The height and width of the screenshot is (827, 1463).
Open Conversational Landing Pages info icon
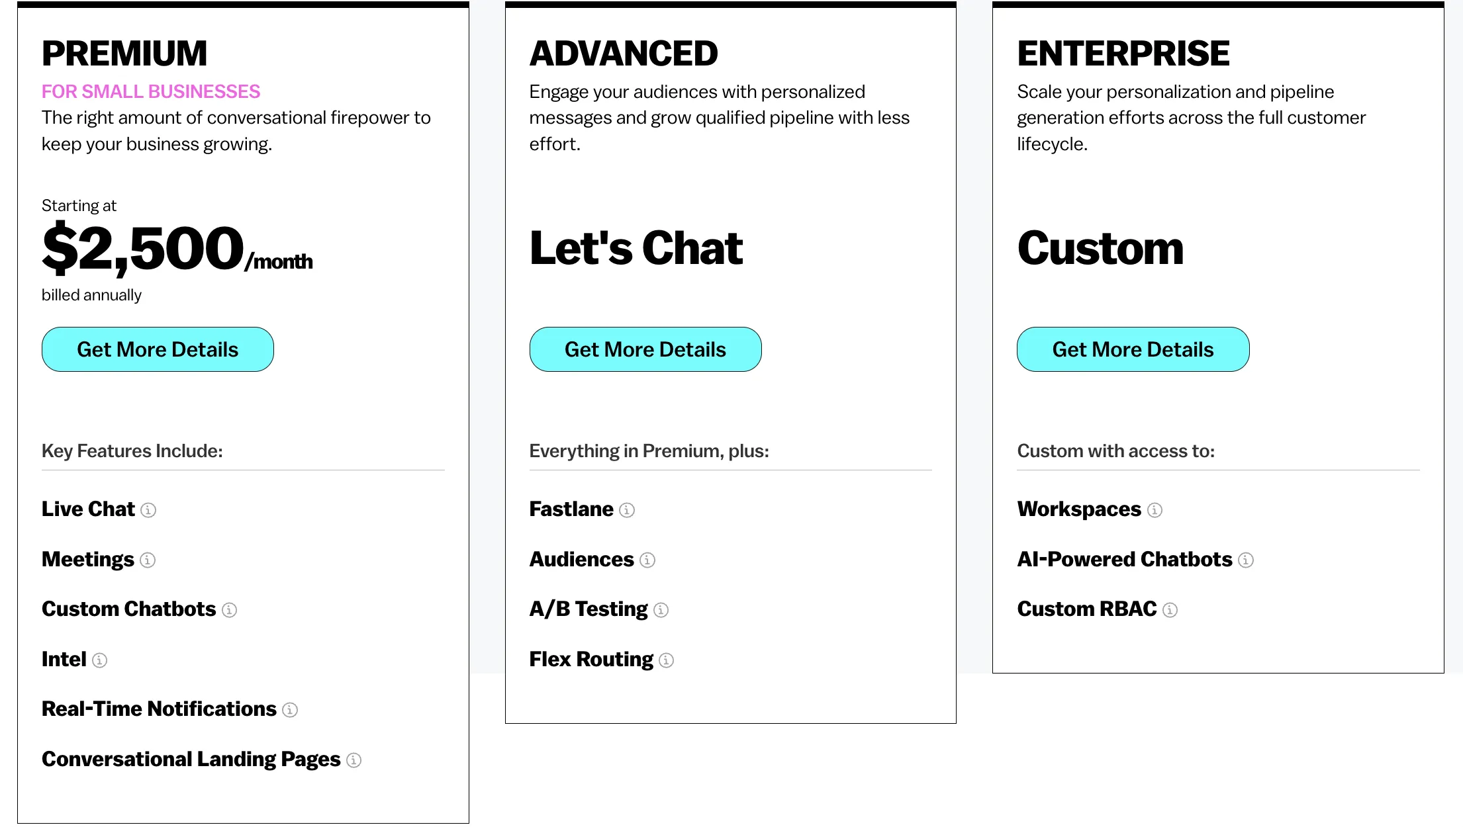(354, 760)
